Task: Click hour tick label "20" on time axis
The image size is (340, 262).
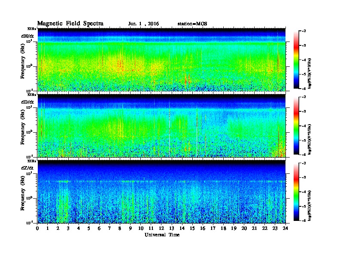Action: (244, 228)
